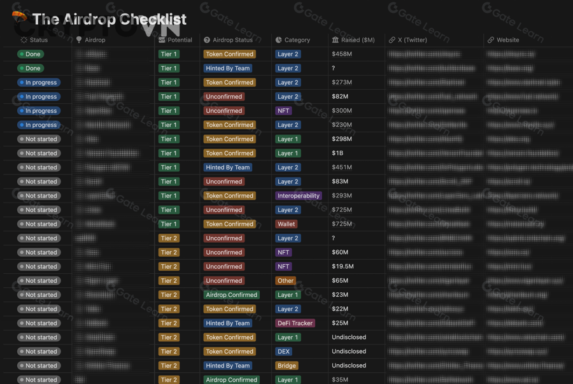This screenshot has width=573, height=384.
Task: Click the Status column header icon
Action: [24, 40]
